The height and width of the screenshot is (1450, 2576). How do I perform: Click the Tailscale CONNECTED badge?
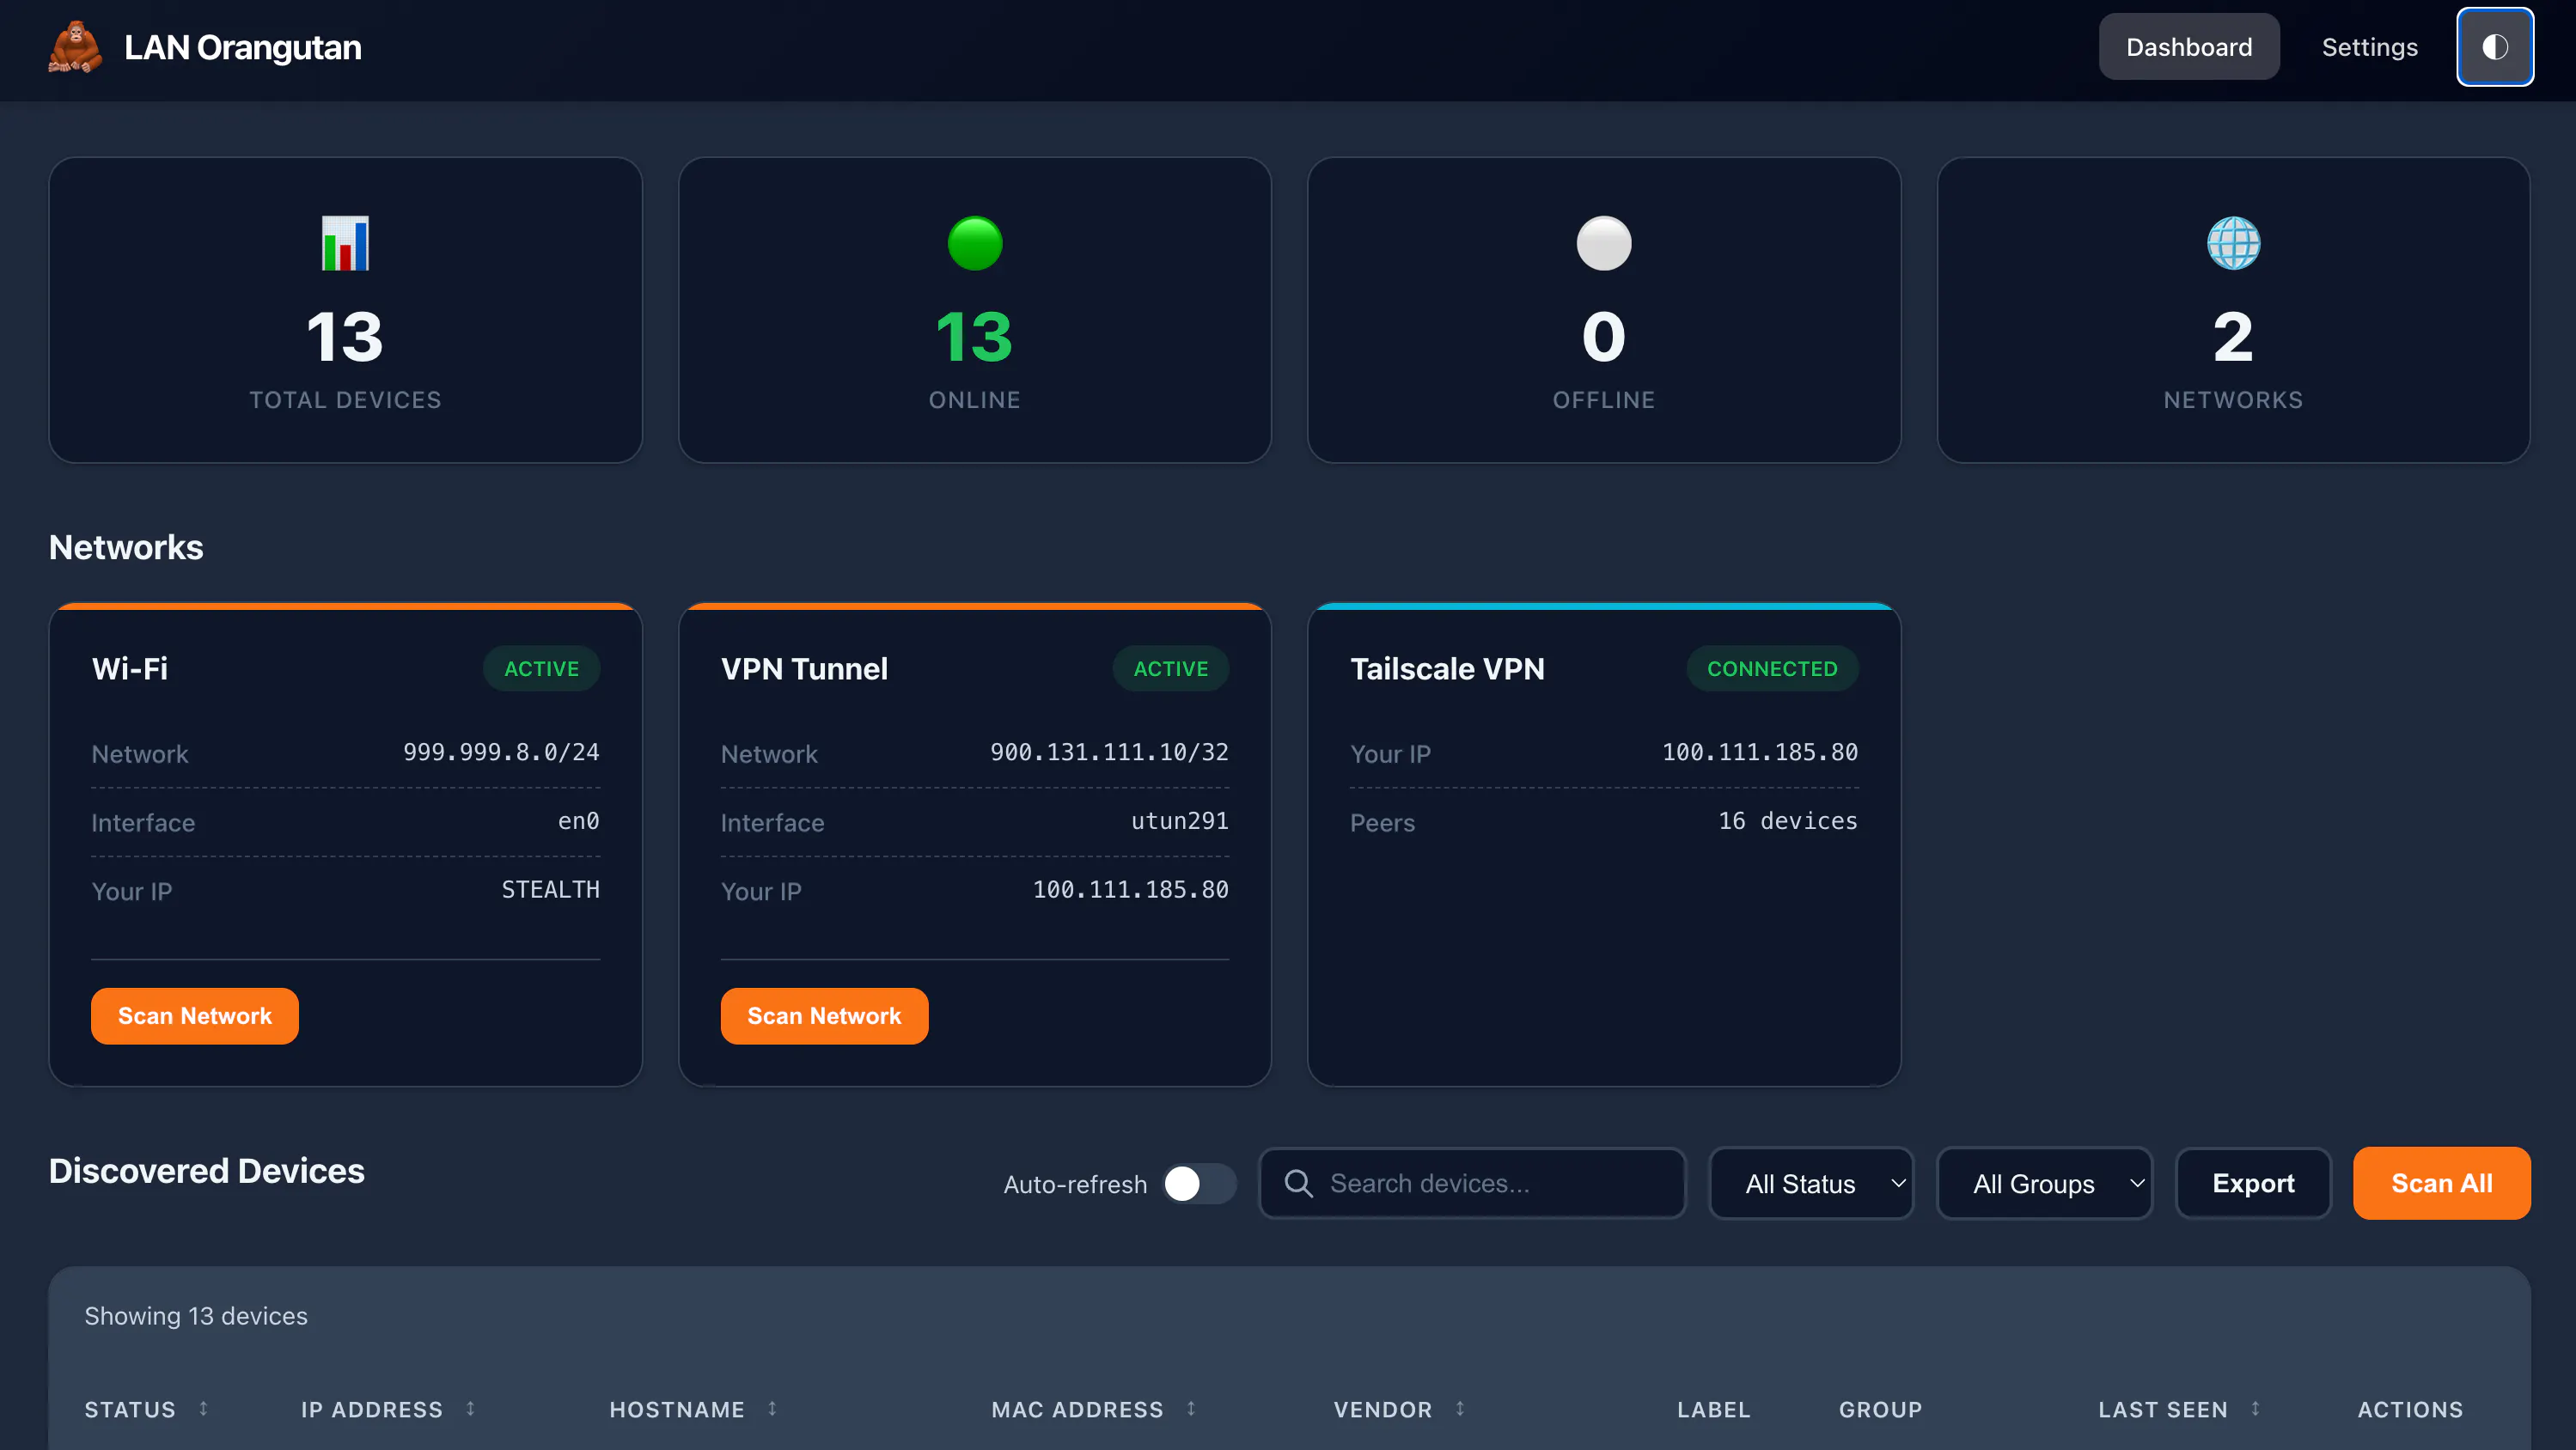(1771, 668)
